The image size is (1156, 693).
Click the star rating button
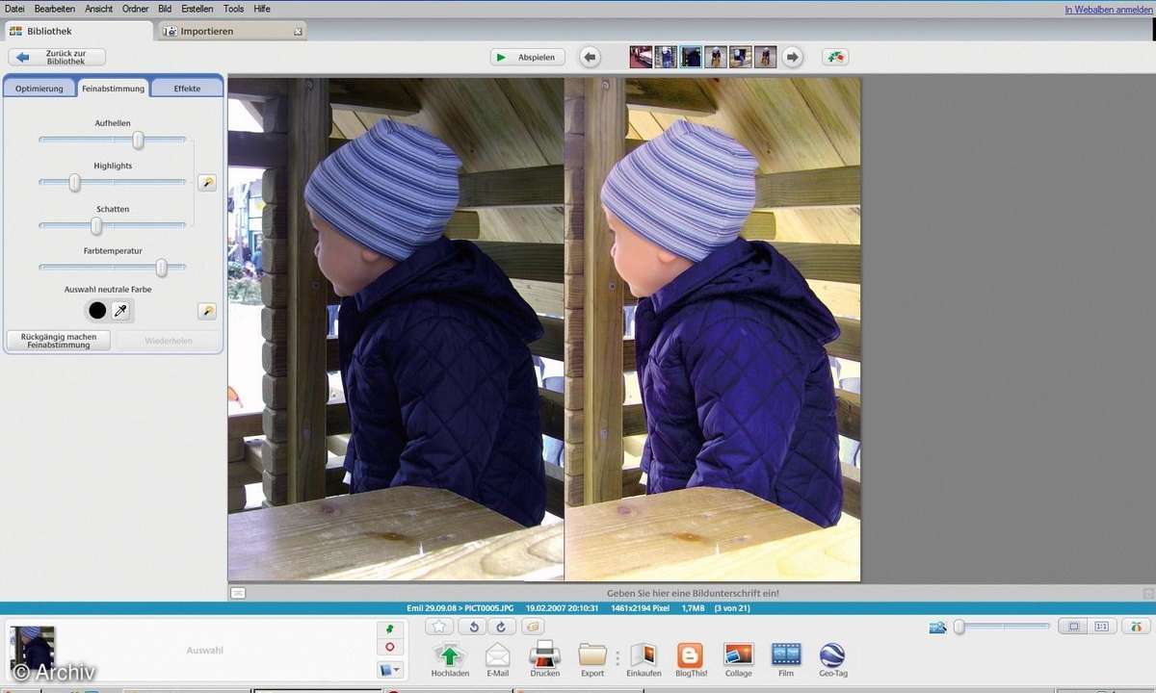439,627
